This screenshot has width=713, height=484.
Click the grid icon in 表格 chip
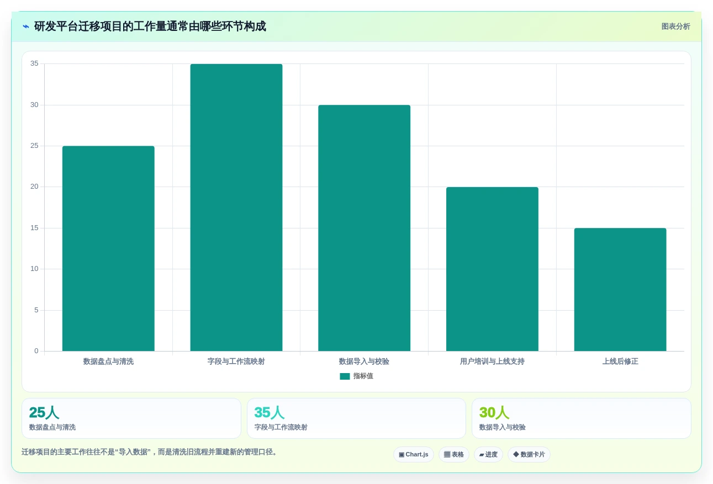point(447,455)
